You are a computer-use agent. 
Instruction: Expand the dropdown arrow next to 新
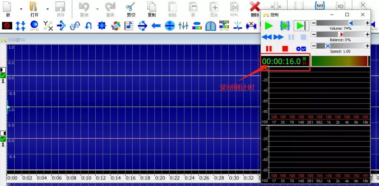pyautogui.click(x=21, y=9)
